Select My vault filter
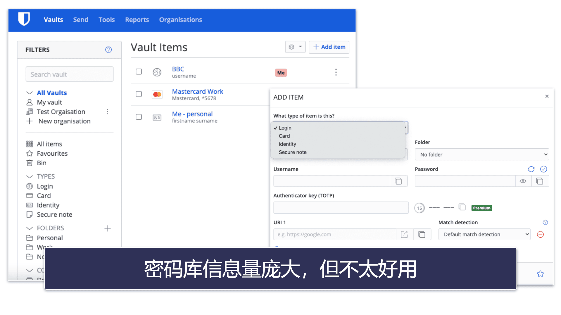 (49, 102)
